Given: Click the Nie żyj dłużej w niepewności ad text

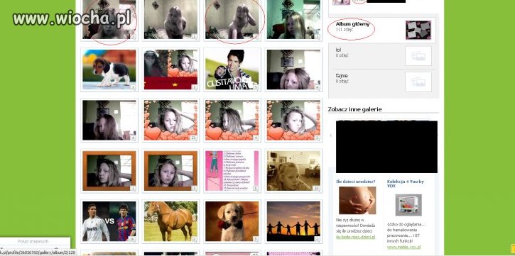Looking at the screenshot, I should coord(355,226).
